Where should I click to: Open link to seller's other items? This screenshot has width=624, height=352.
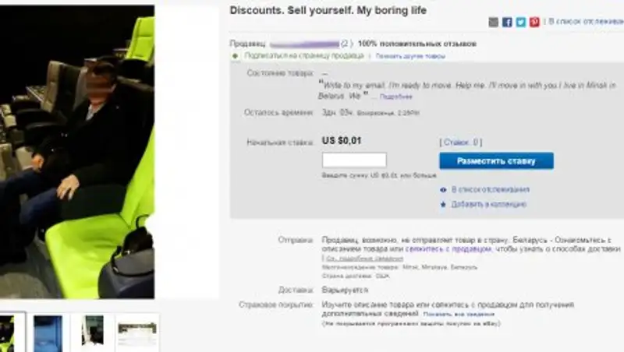[410, 56]
